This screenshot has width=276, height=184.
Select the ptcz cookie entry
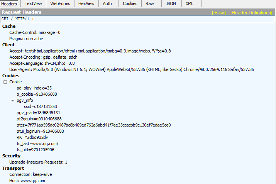[x=93, y=125]
